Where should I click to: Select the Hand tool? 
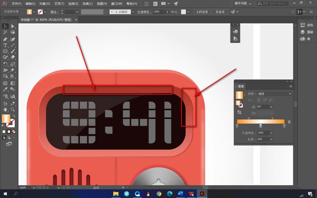point(5,109)
